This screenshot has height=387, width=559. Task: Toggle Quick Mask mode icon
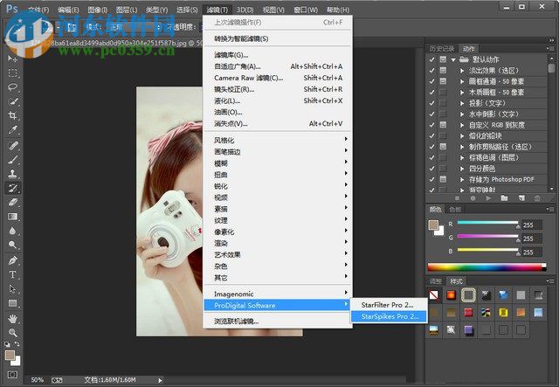click(12, 375)
